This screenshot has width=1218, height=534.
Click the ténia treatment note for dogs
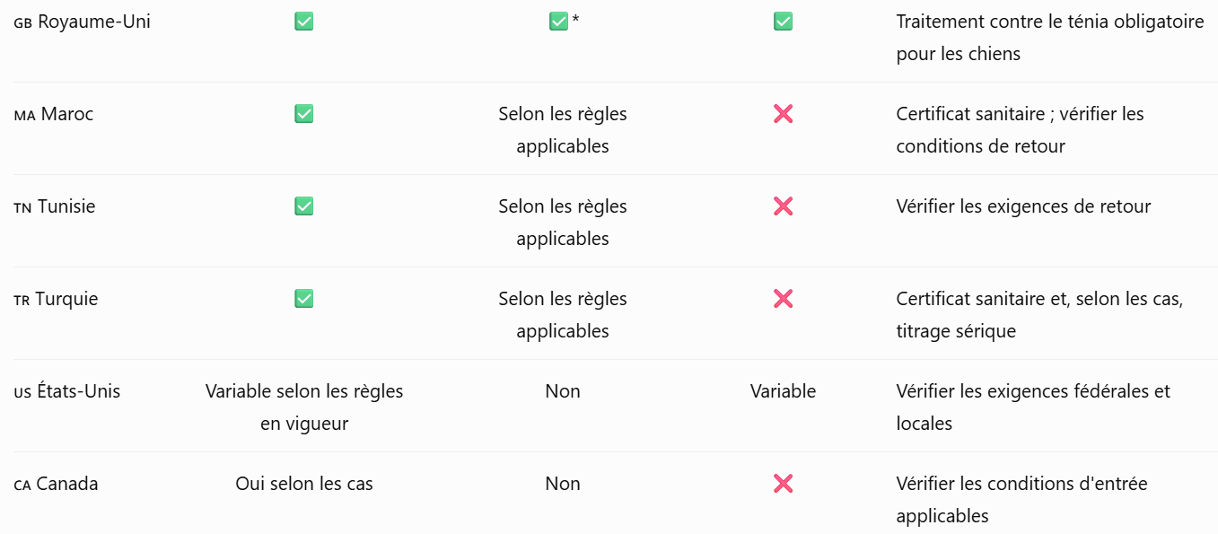tap(1050, 38)
